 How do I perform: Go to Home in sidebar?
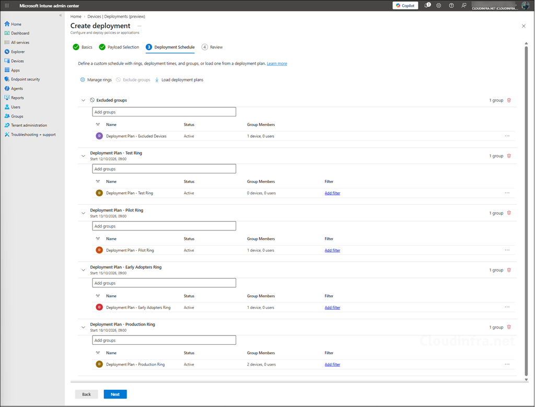[x=13, y=24]
